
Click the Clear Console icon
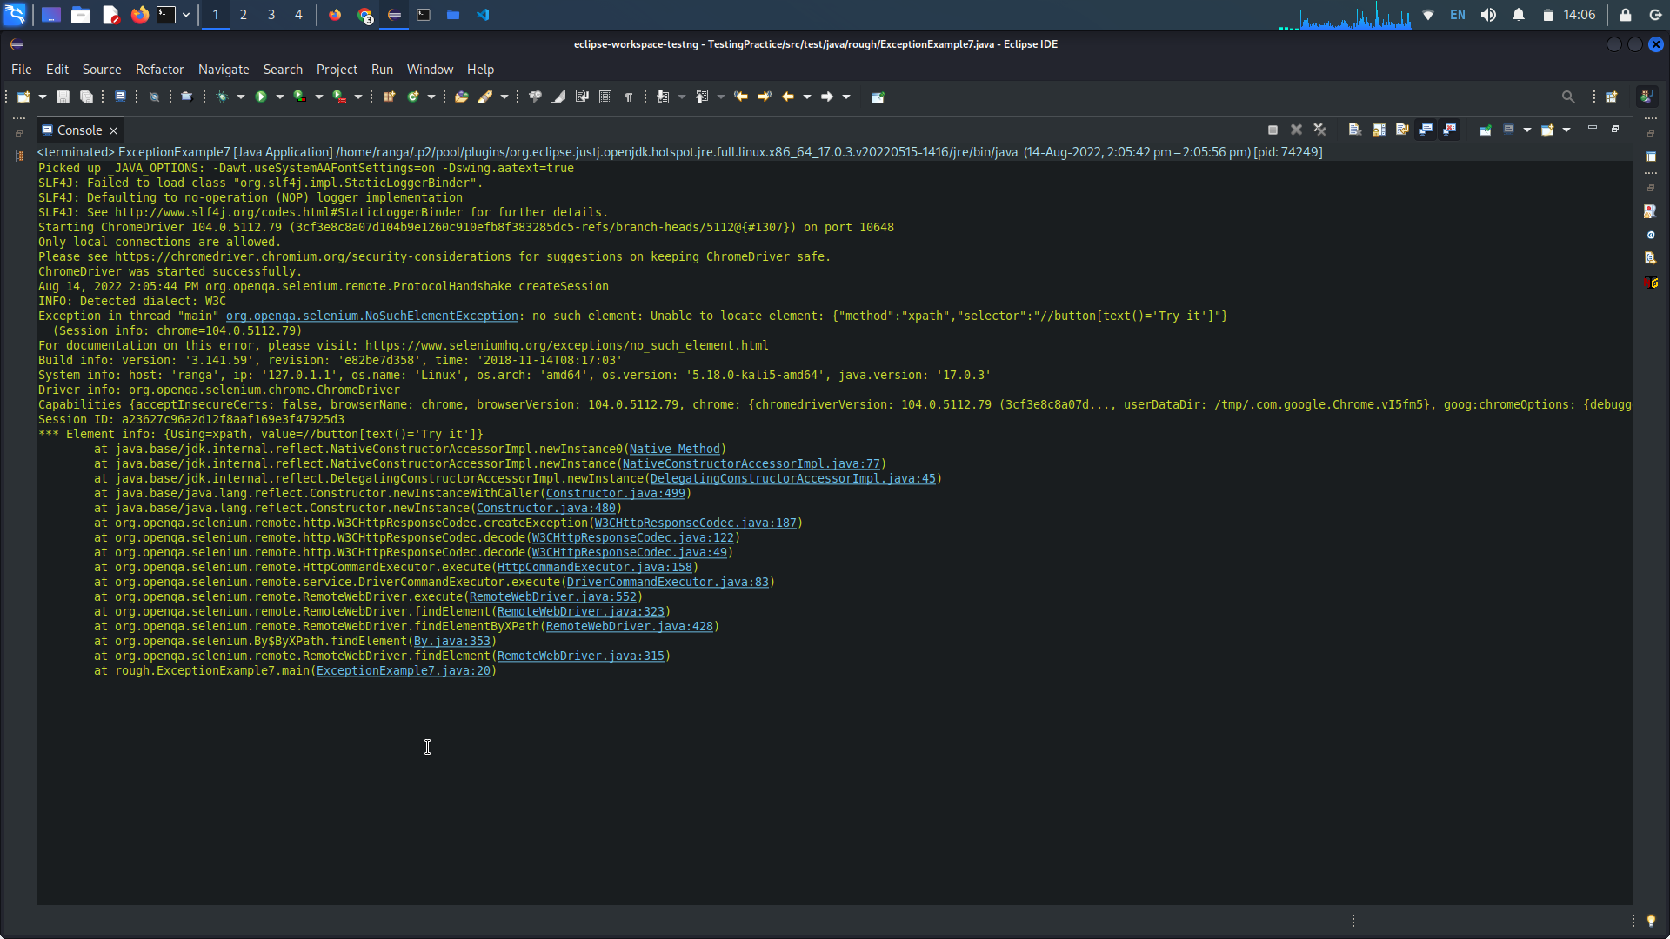[x=1354, y=130]
